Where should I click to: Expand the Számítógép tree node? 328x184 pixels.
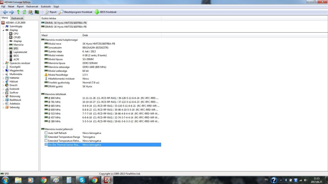[x=4, y=26]
